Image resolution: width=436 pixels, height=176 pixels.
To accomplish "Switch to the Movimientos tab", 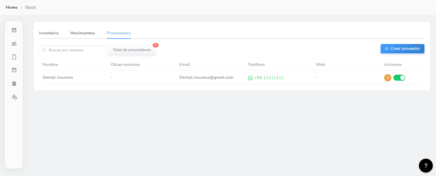I will click(x=83, y=33).
